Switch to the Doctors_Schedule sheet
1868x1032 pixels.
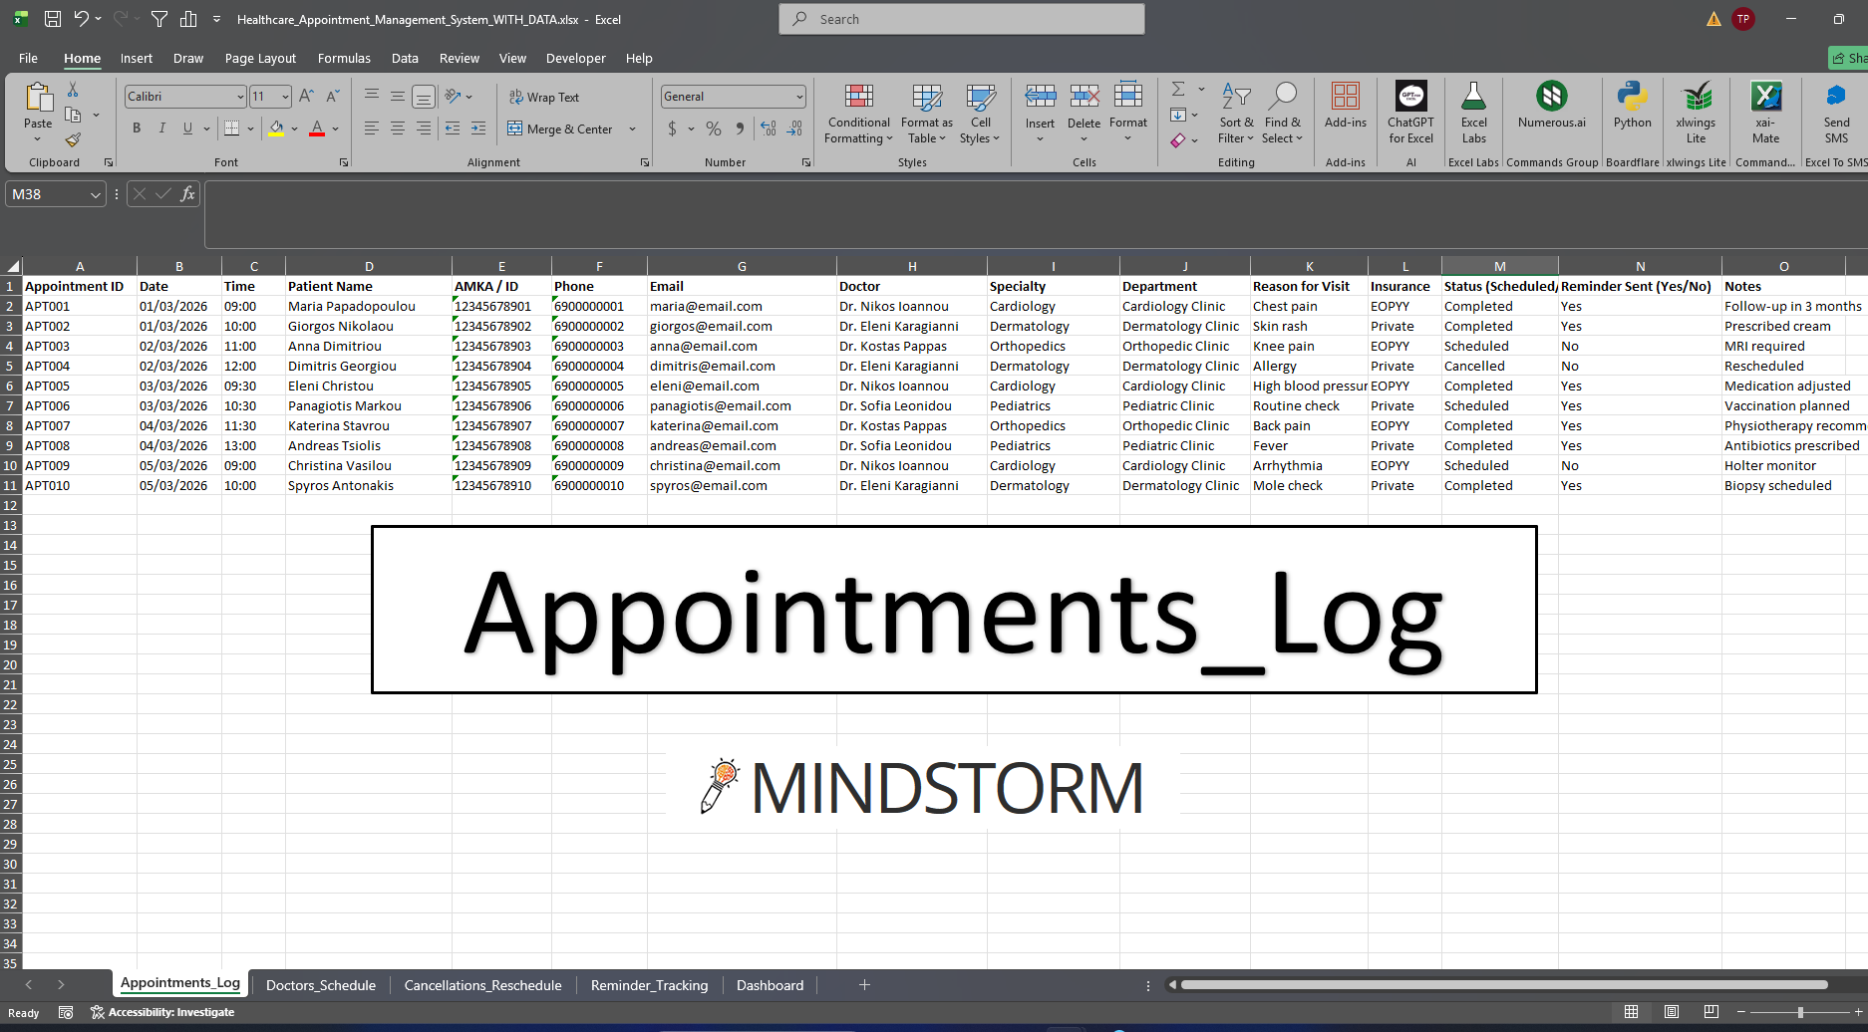(x=320, y=985)
